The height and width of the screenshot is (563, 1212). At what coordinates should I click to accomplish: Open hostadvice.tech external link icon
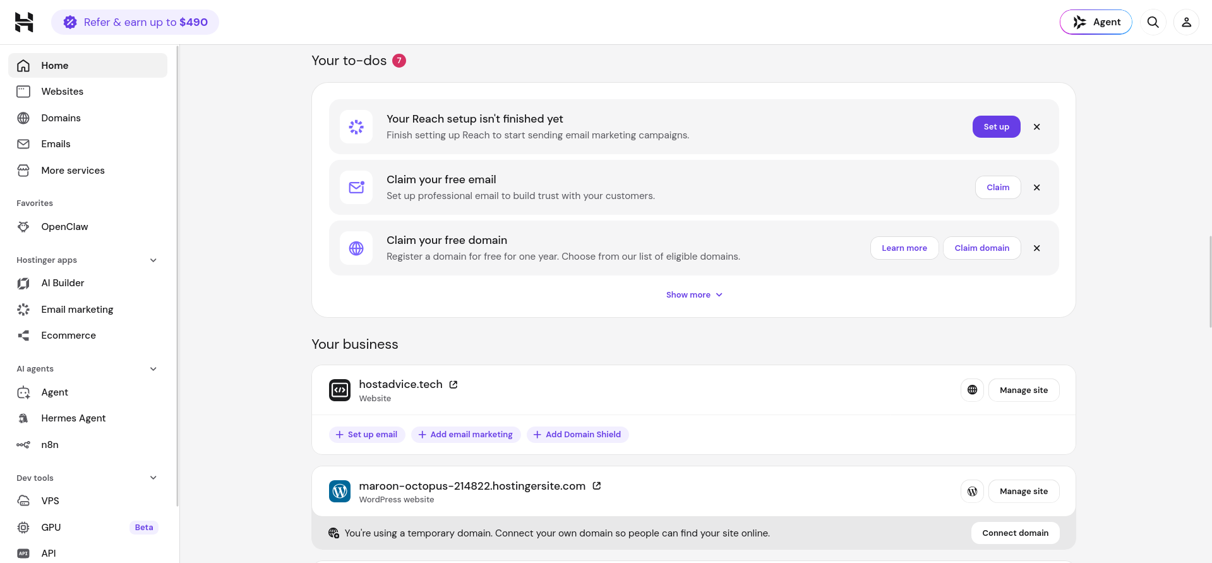(x=453, y=384)
